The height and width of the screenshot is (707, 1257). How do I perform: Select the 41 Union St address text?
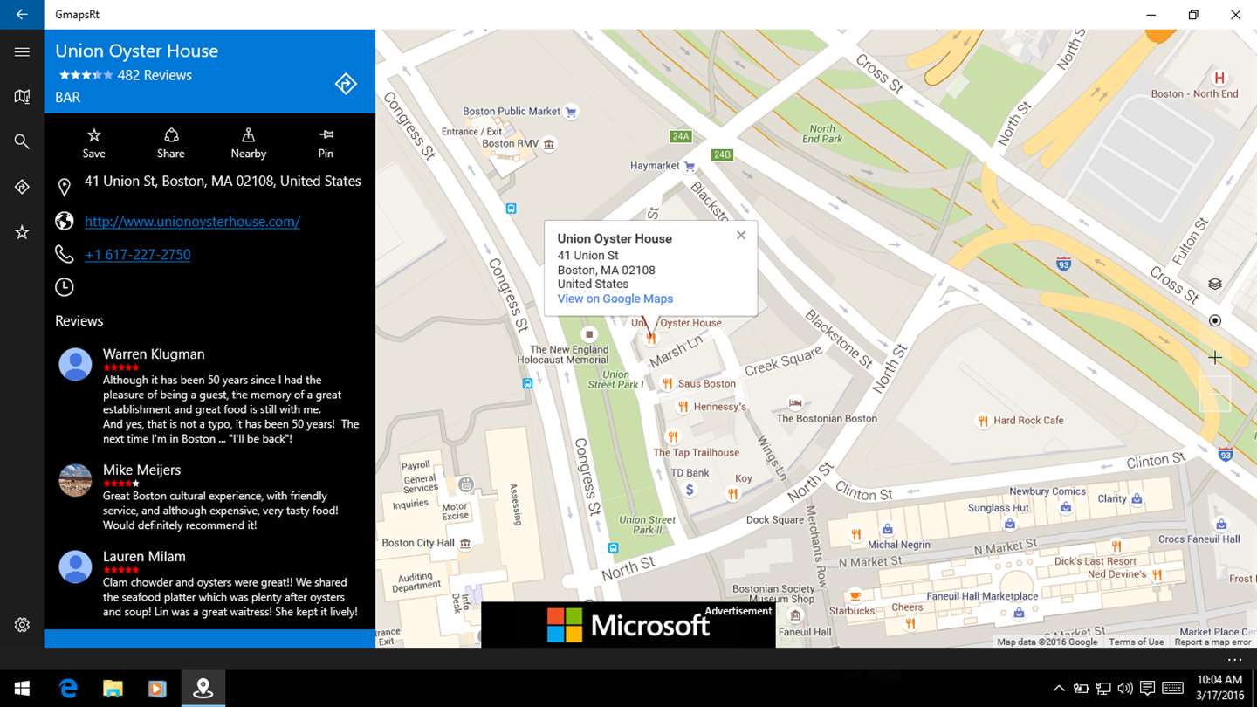[x=223, y=182]
